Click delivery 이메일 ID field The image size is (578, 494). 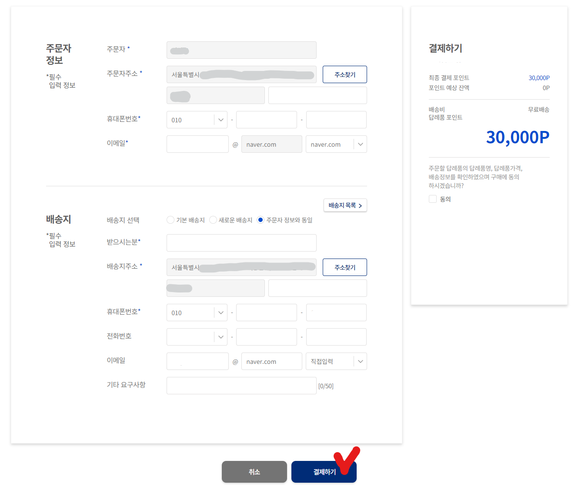point(197,361)
